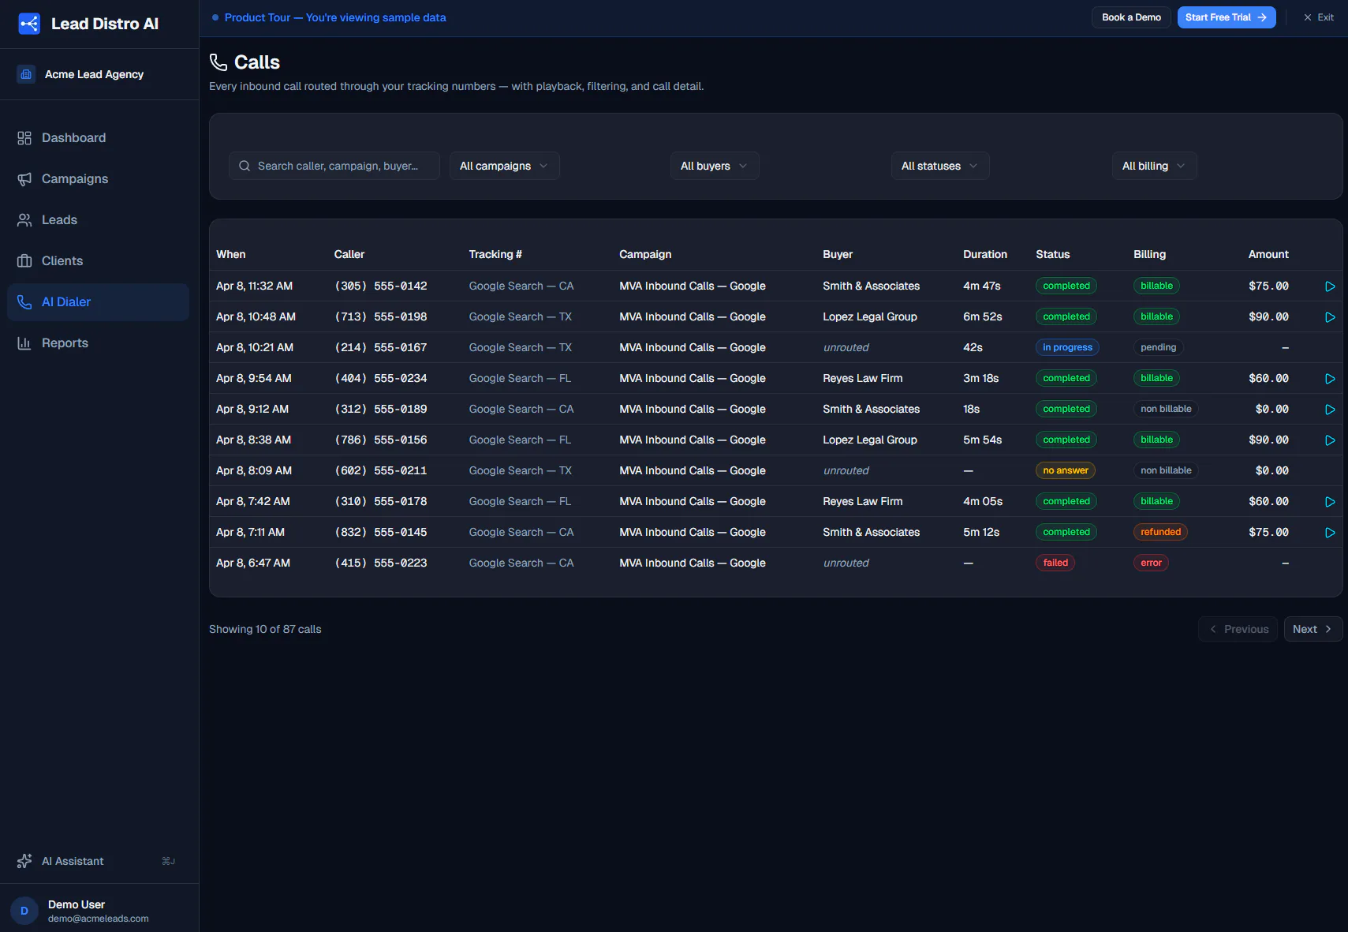Open the All billing filter dropdown
Viewport: 1348px width, 932px height.
click(x=1155, y=166)
